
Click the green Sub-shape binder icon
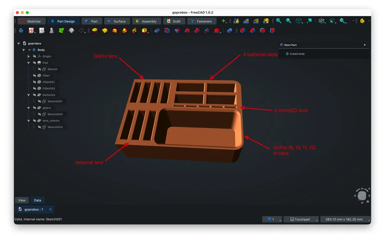pyautogui.click(x=61, y=30)
